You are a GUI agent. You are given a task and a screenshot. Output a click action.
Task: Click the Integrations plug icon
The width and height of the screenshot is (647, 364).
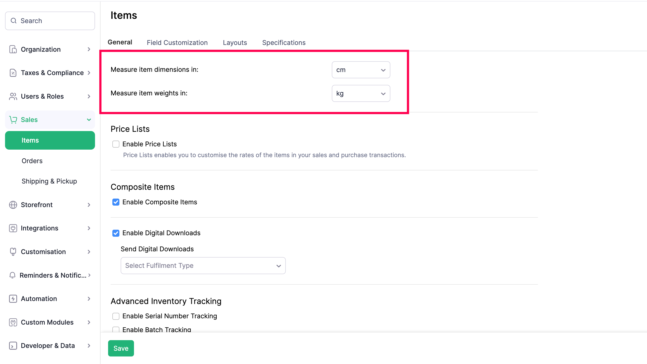(13, 228)
